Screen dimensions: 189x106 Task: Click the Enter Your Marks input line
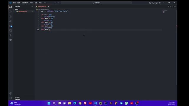pyautogui.click(x=55, y=11)
